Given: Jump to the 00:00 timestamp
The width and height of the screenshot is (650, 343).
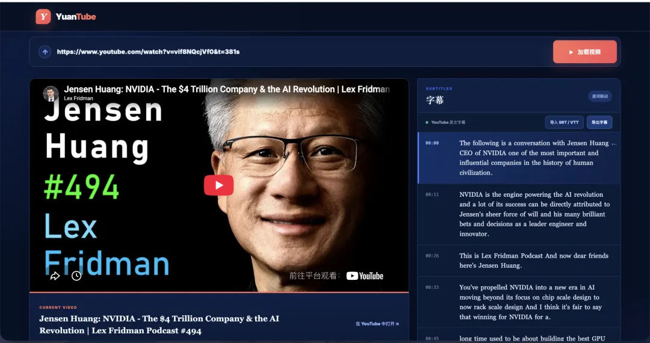Looking at the screenshot, I should (x=432, y=143).
